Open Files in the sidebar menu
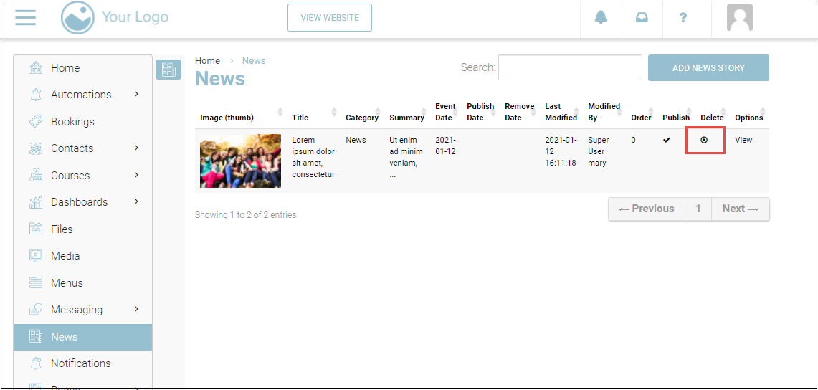The image size is (818, 390). [x=62, y=229]
